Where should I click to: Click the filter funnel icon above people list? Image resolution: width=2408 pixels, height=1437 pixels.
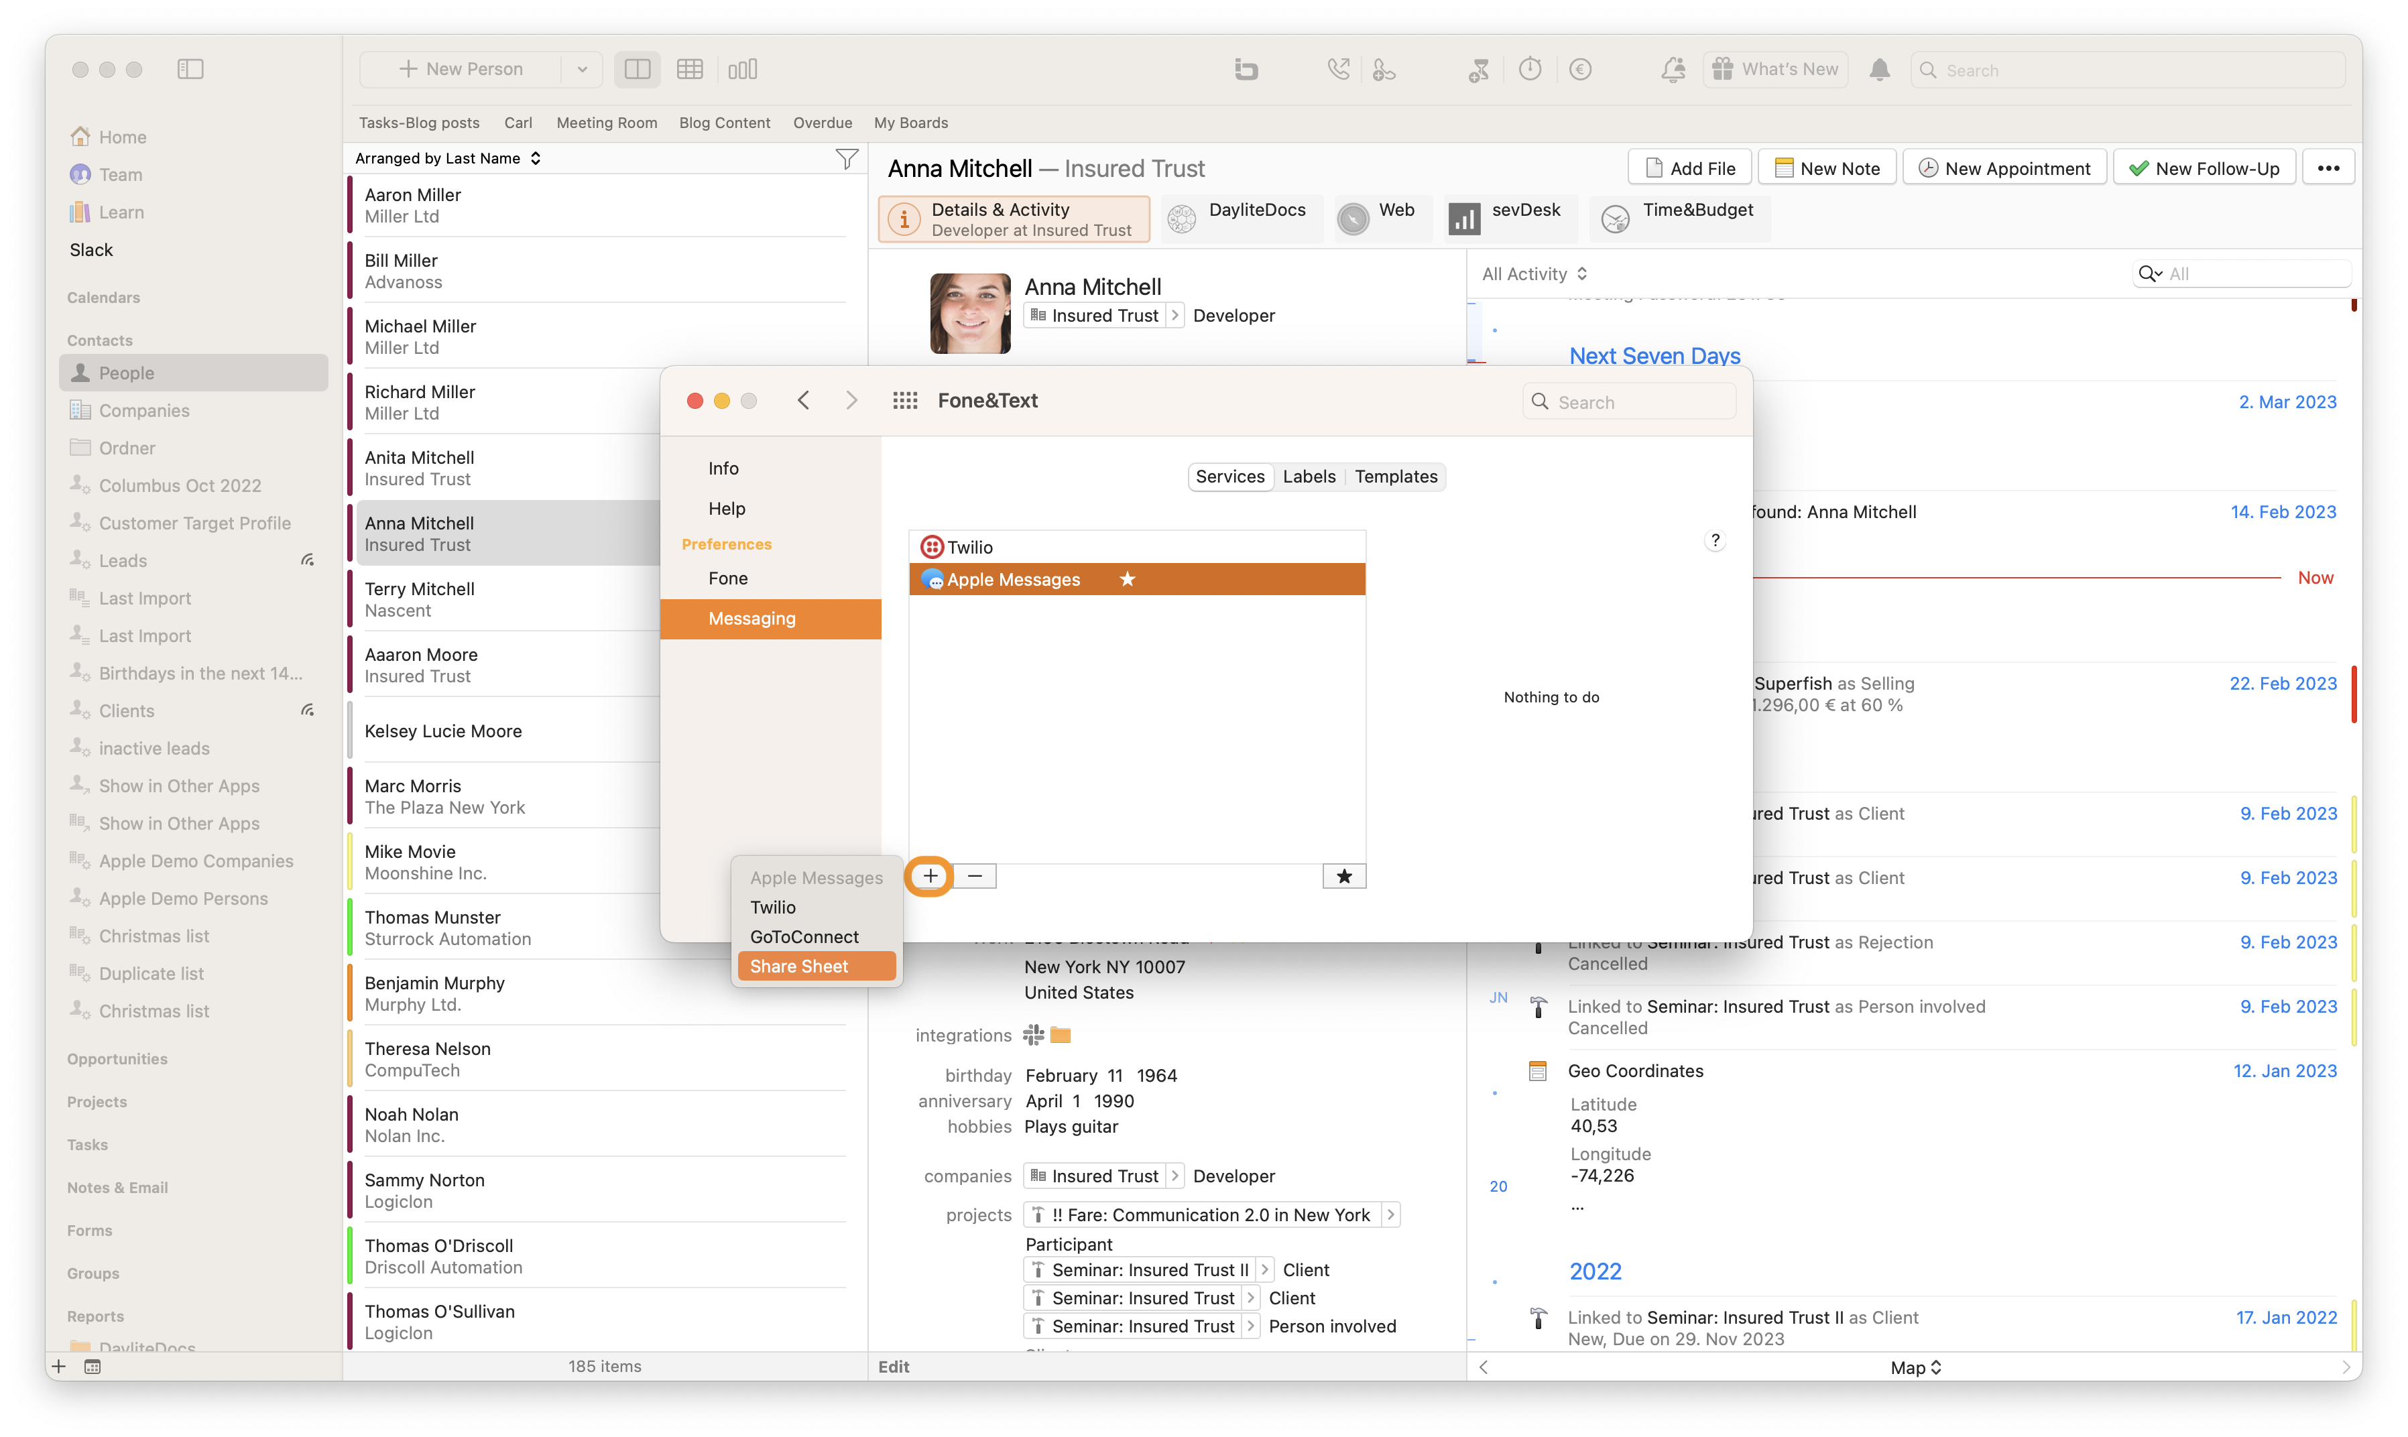tap(846, 159)
